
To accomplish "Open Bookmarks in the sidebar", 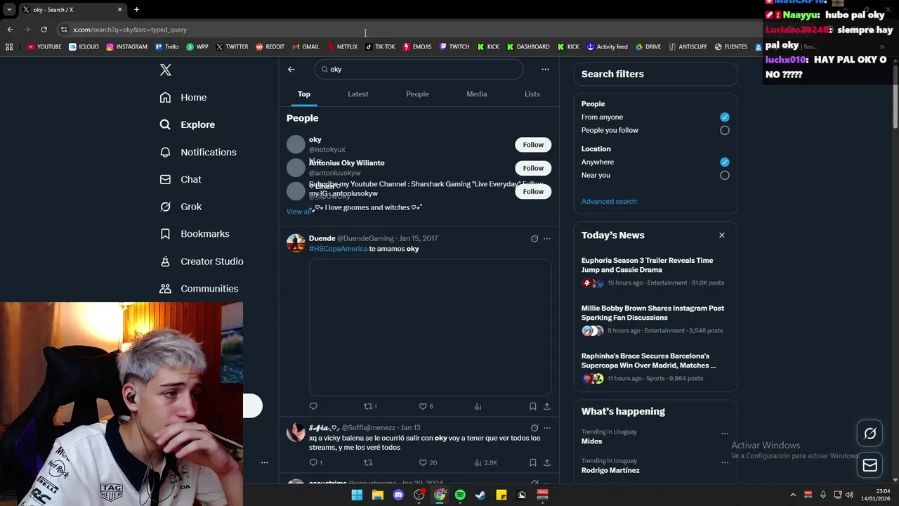I will pyautogui.click(x=195, y=233).
